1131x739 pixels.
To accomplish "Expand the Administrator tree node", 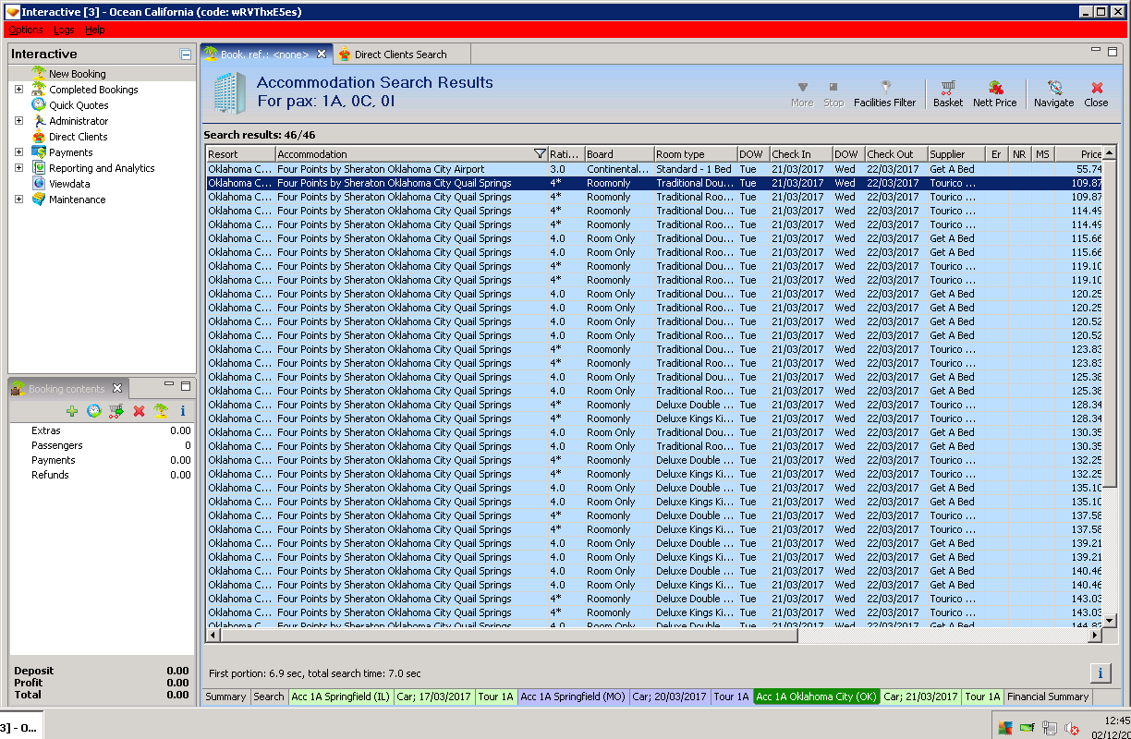I will click(x=18, y=121).
